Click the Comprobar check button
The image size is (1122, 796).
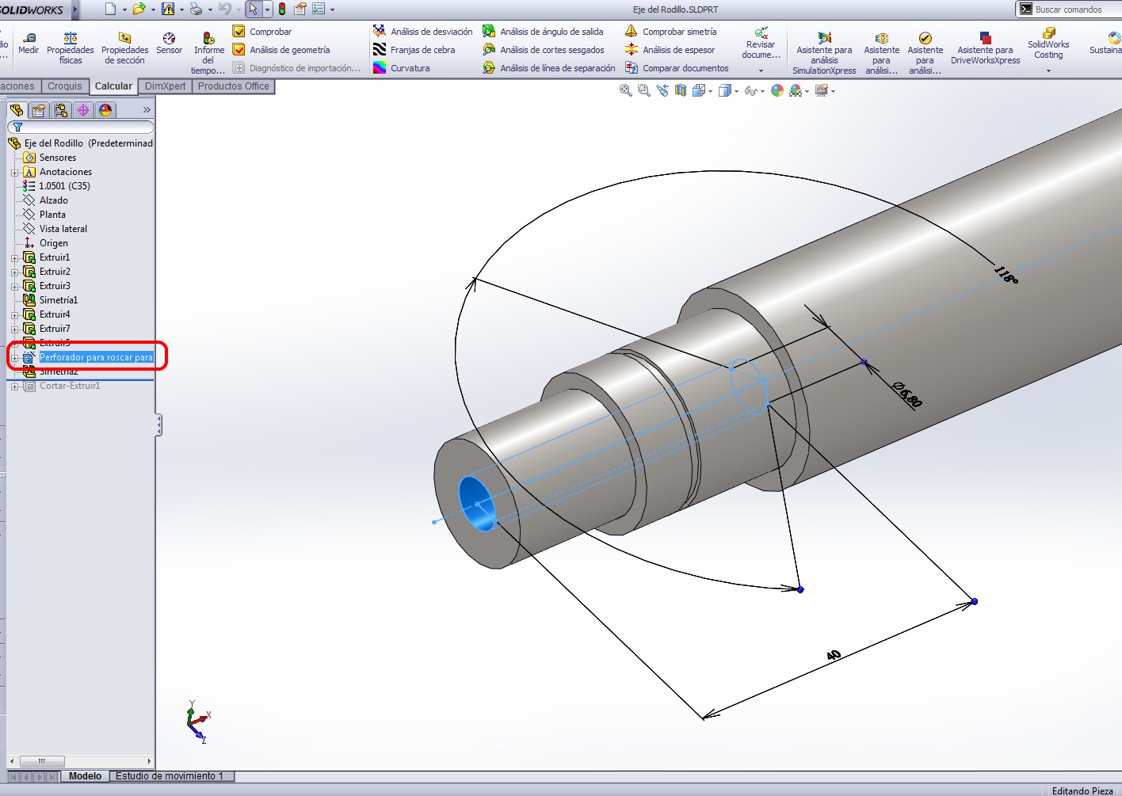(262, 32)
